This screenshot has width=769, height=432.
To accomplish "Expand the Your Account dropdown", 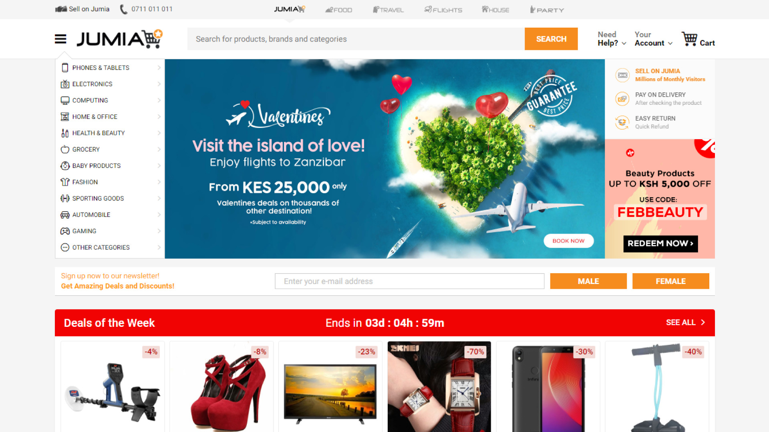I will coord(654,39).
